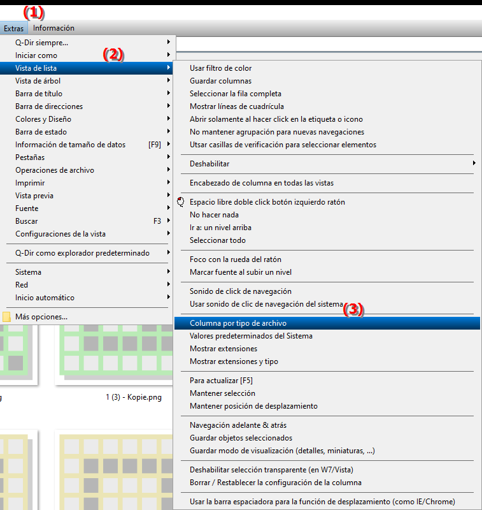The image size is (482, 510).
Task: Toggle Deshabilitar selección transparente (en W7/Vista)
Action: click(x=327, y=470)
